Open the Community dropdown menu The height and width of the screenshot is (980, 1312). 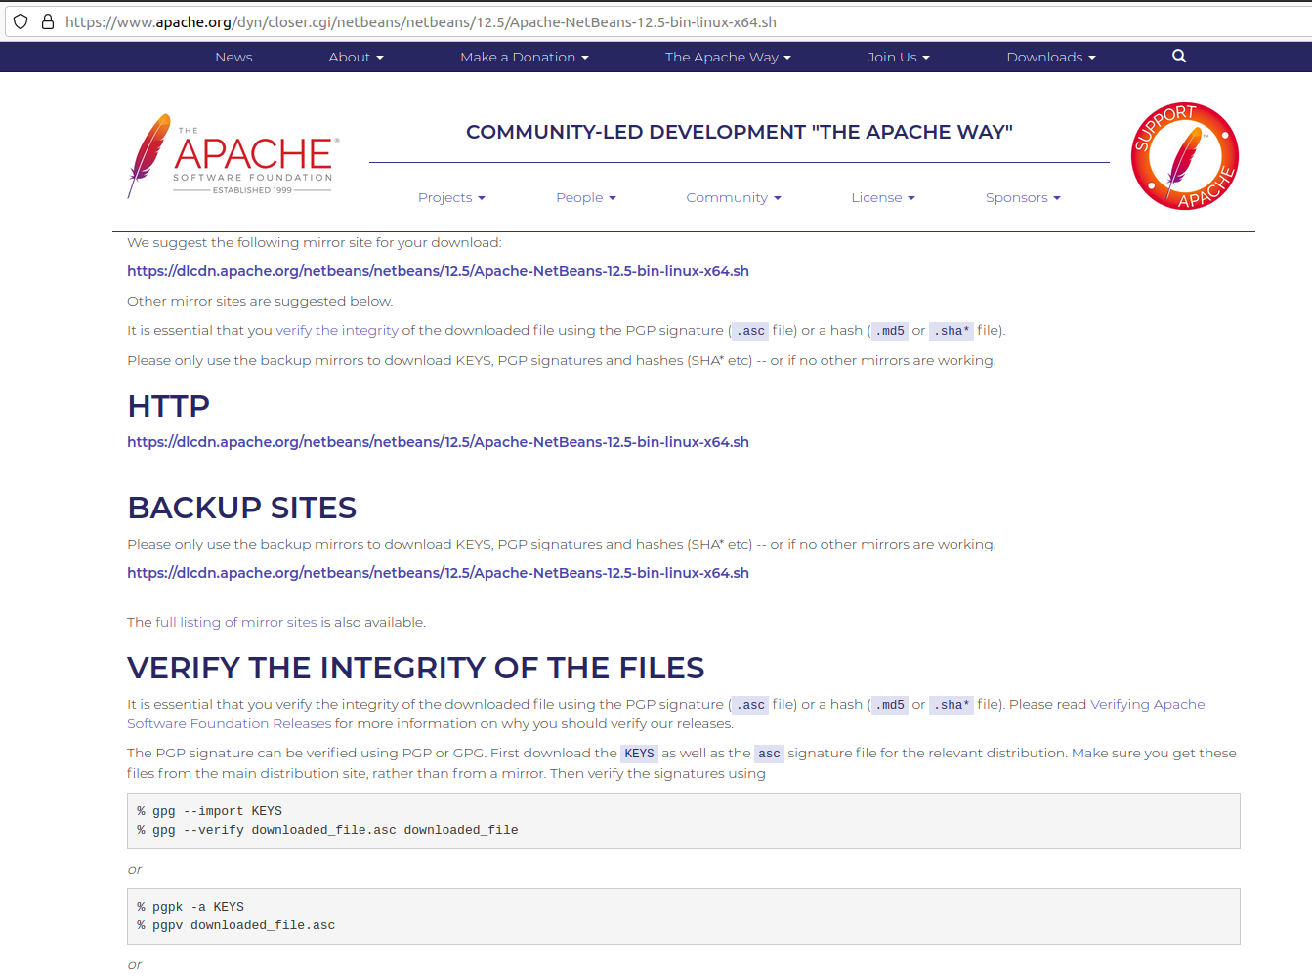(x=734, y=198)
